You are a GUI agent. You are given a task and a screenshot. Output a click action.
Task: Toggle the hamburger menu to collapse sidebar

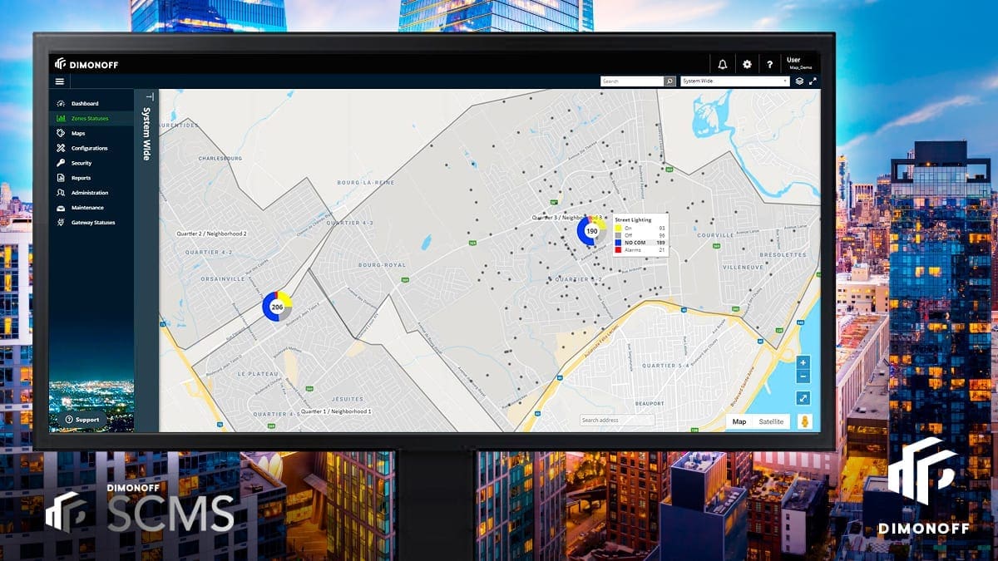(58, 81)
